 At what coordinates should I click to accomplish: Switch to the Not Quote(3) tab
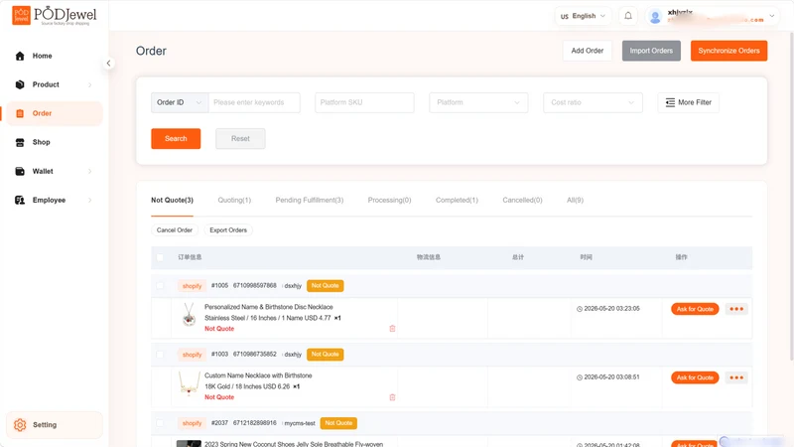[x=172, y=201]
